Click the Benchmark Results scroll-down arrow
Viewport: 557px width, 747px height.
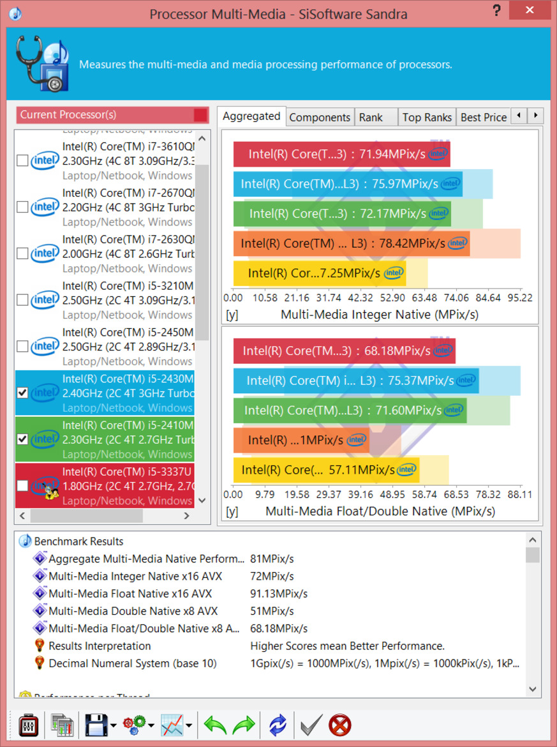[533, 689]
